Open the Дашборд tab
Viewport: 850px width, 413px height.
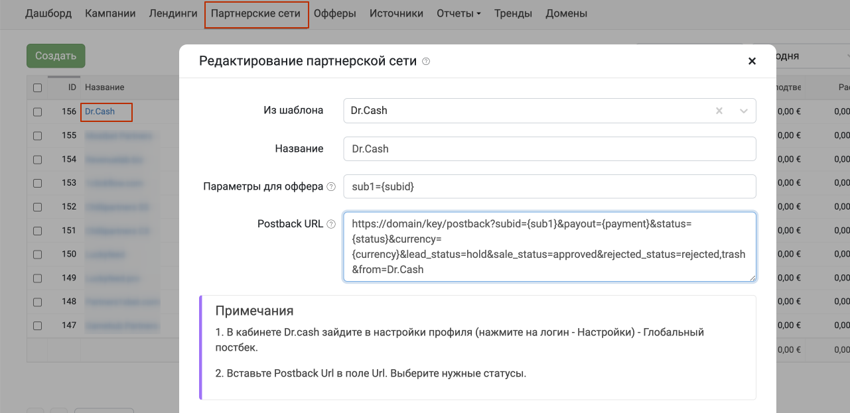[48, 13]
